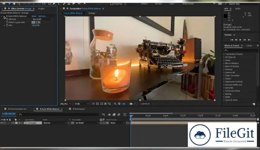Viewport: 260px width, 150px height.
Task: Expand the Mix property
Action: (4, 25)
